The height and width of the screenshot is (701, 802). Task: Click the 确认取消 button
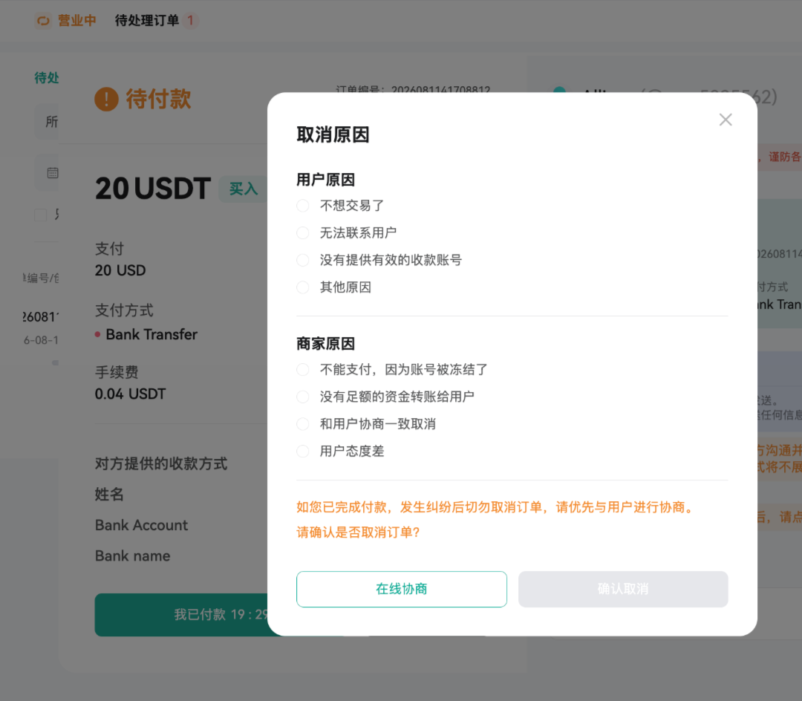click(623, 589)
